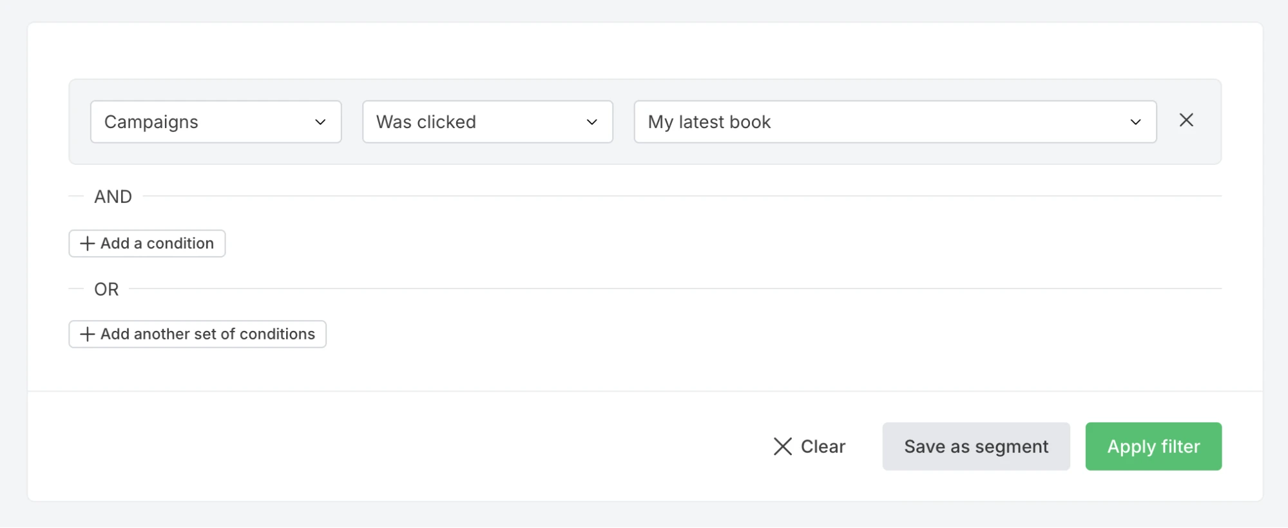Open the Was clicked operator dropdown
The height and width of the screenshot is (528, 1288).
click(488, 122)
